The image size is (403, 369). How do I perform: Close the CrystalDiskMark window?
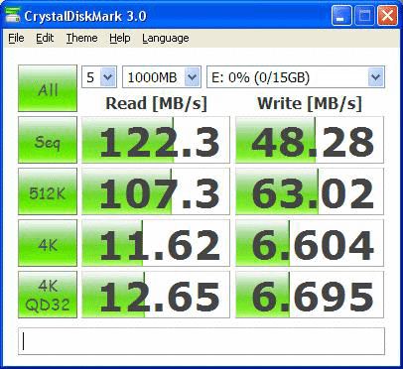[387, 16]
